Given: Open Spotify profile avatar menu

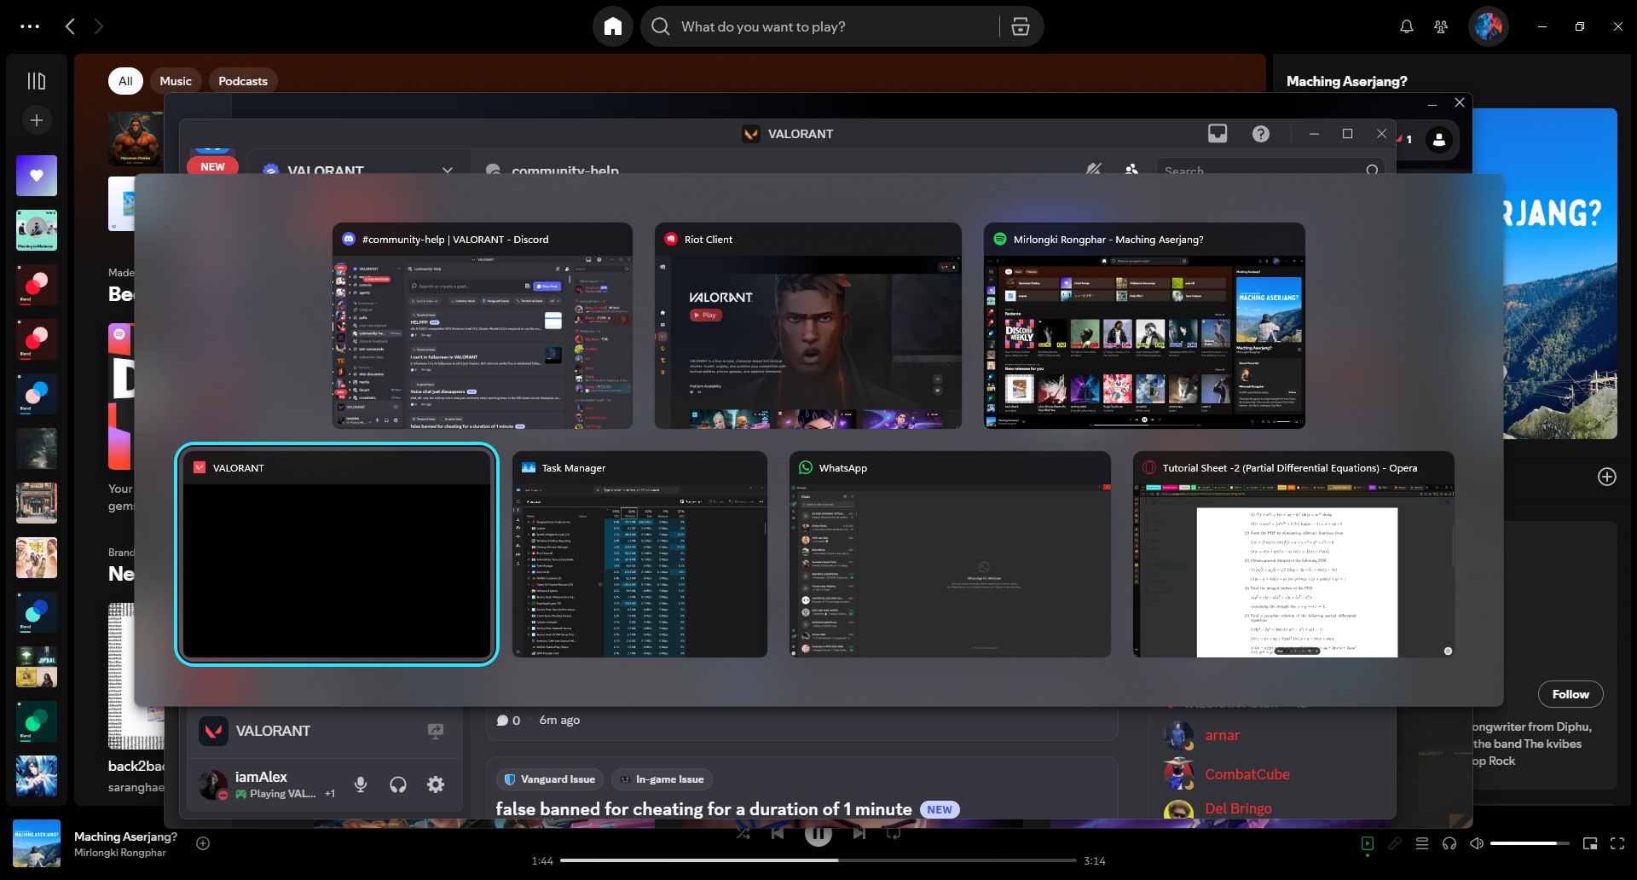Looking at the screenshot, I should (x=1489, y=26).
